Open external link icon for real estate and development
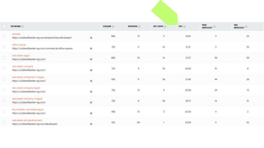Screen dimensions: 264x148 [x=91, y=124]
